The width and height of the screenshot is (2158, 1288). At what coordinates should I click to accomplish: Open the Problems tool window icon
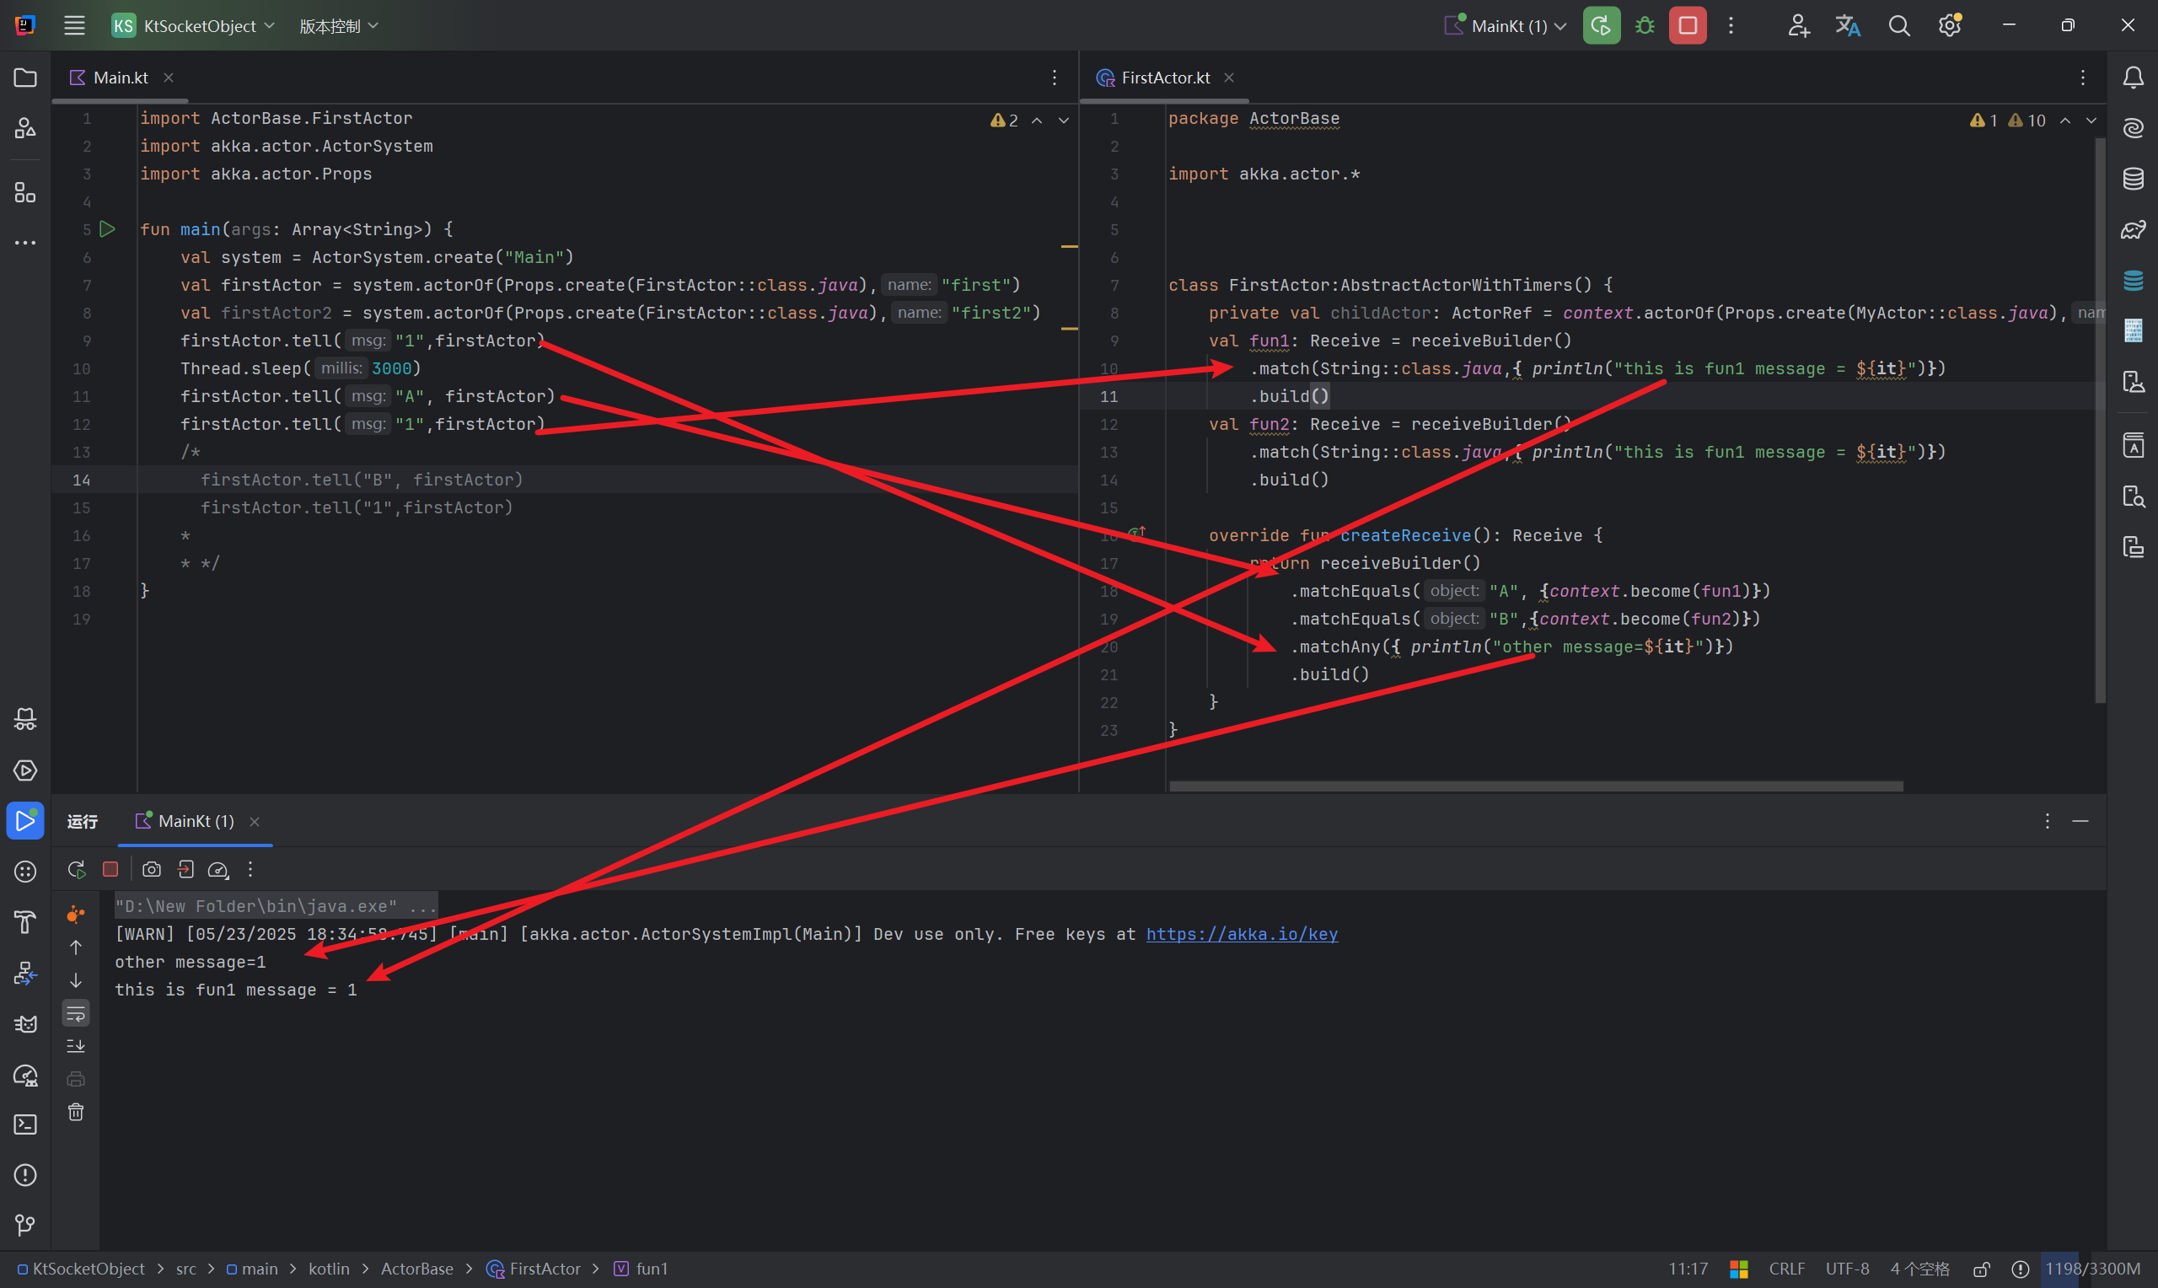25,1174
